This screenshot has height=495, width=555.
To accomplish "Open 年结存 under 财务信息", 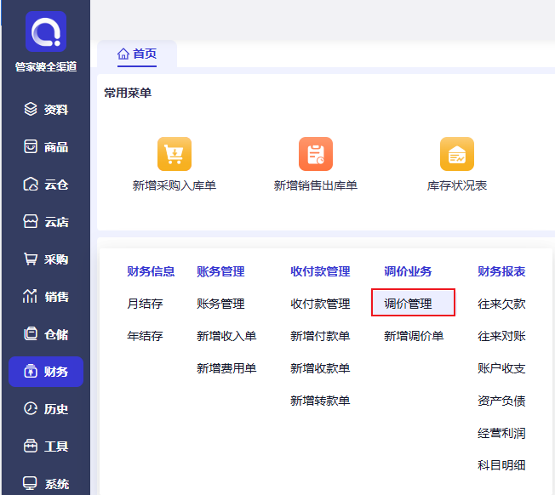I will click(x=145, y=336).
